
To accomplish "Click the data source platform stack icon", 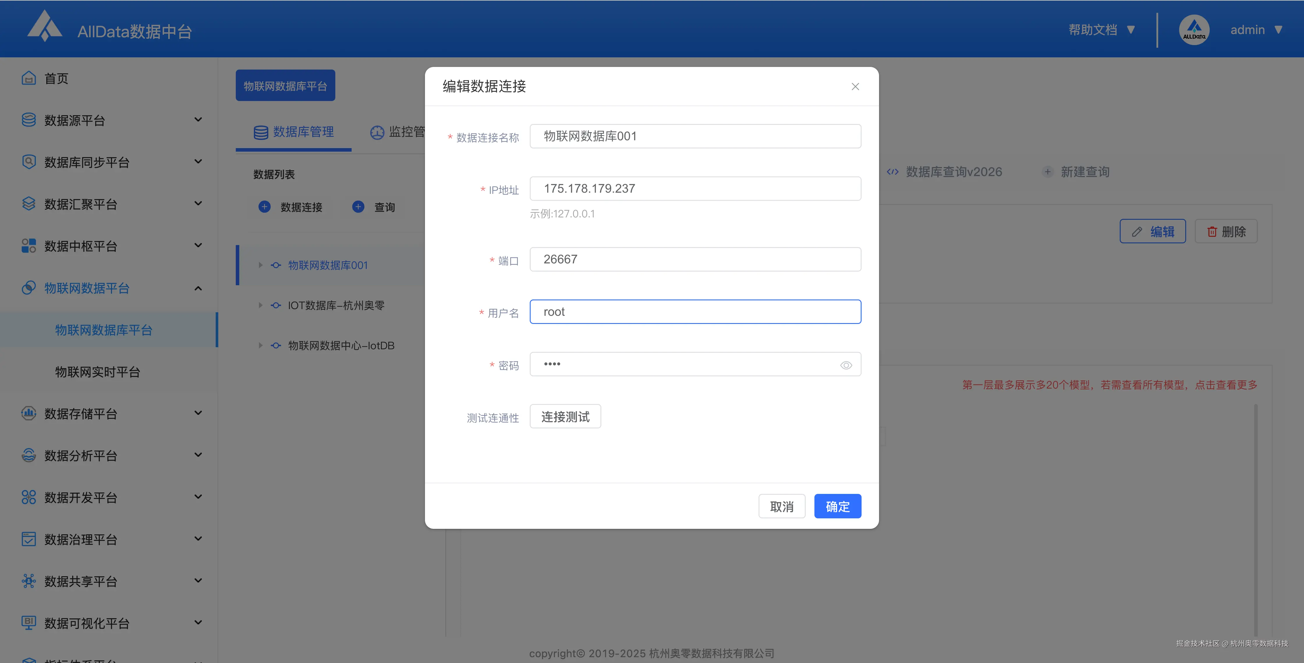I will click(x=29, y=120).
